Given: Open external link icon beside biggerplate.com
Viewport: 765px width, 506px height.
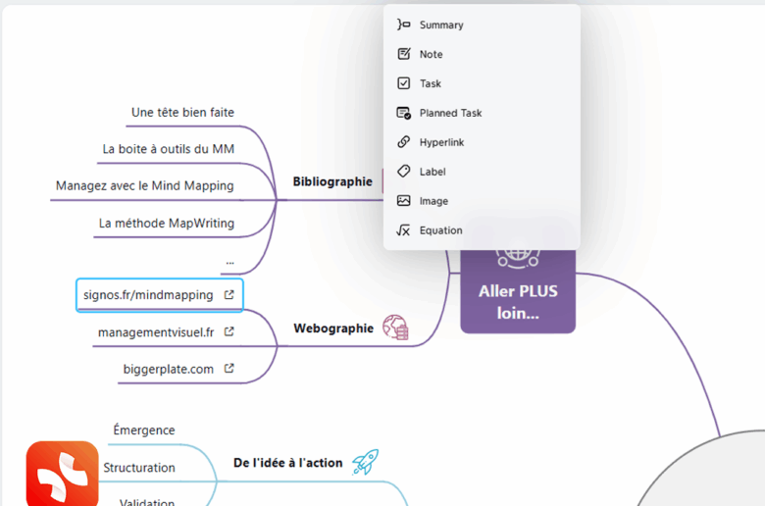Looking at the screenshot, I should 229,369.
